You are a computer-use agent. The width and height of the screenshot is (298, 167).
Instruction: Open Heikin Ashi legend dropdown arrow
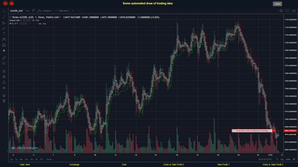(60, 17)
